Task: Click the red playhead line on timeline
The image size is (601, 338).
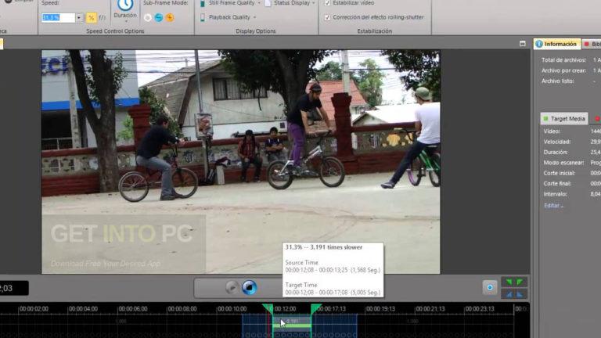Action: (269, 325)
